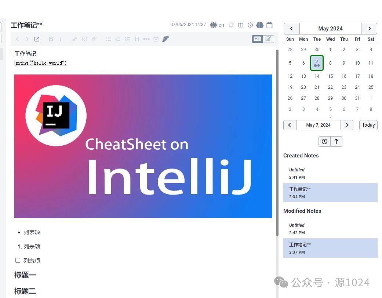Screen dimensions: 382x298
Task: Go to next day beside 'May 7, 2024'
Action: coord(347,125)
